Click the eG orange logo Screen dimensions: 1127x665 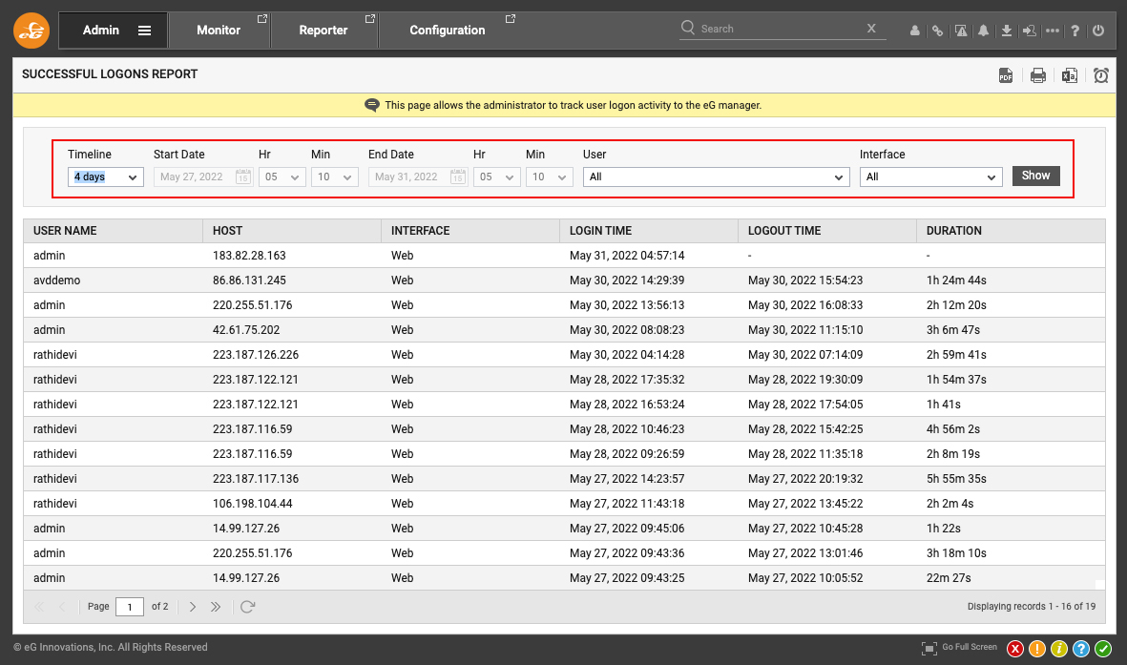[31, 31]
